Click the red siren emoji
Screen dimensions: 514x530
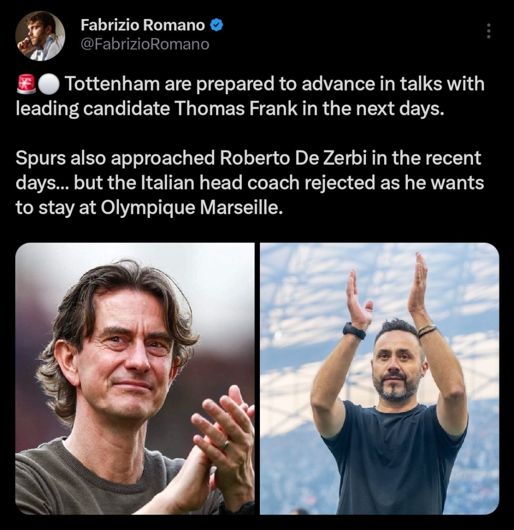point(26,84)
